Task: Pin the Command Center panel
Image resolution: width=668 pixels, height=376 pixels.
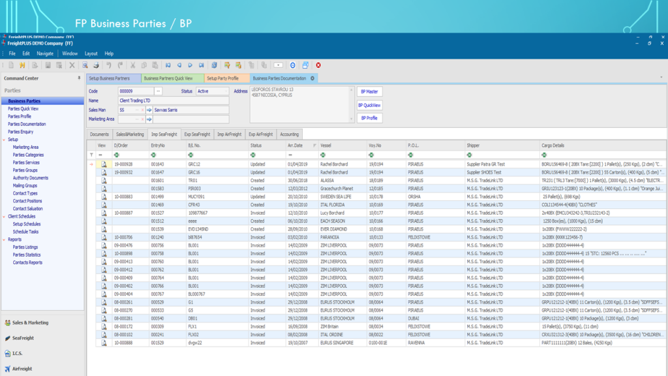Action: [80, 78]
